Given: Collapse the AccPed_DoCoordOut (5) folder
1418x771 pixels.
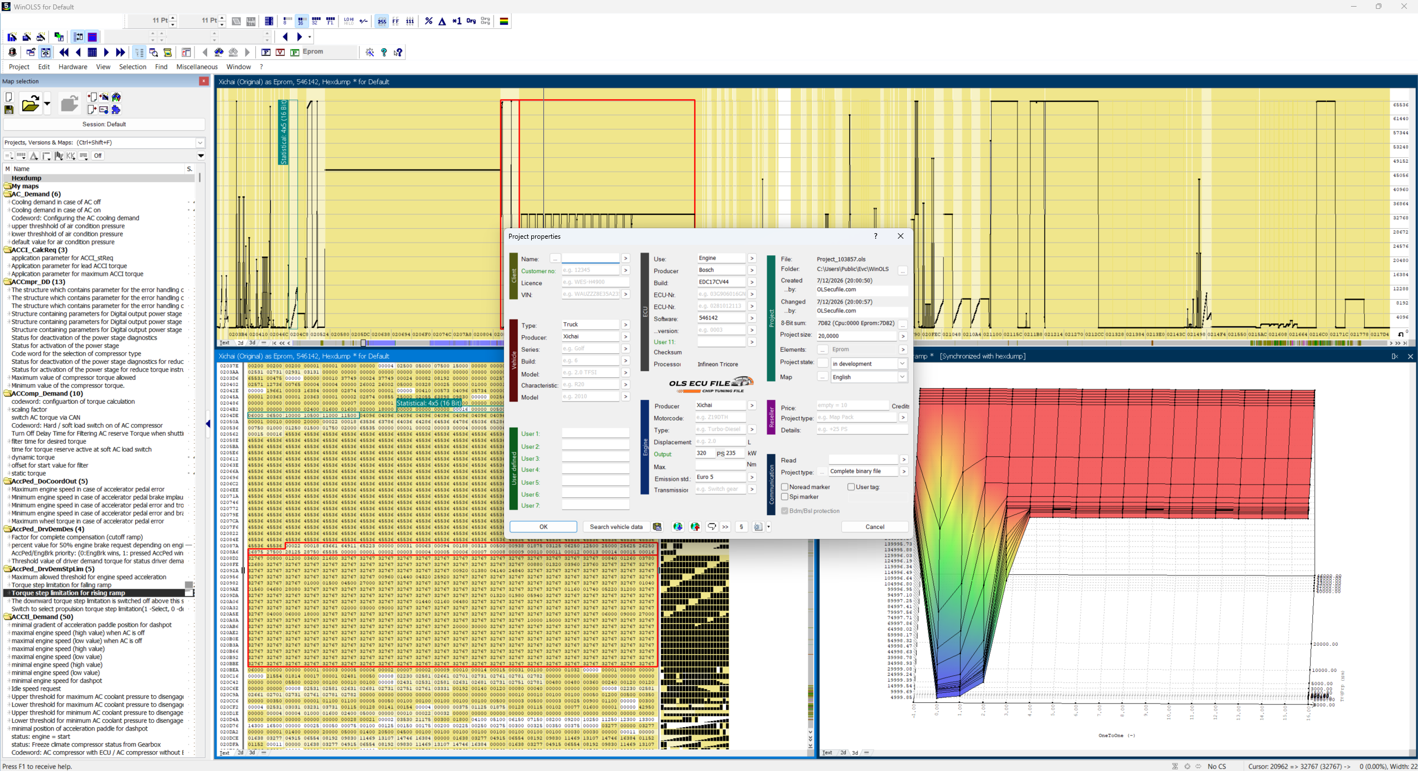Looking at the screenshot, I should 8,481.
